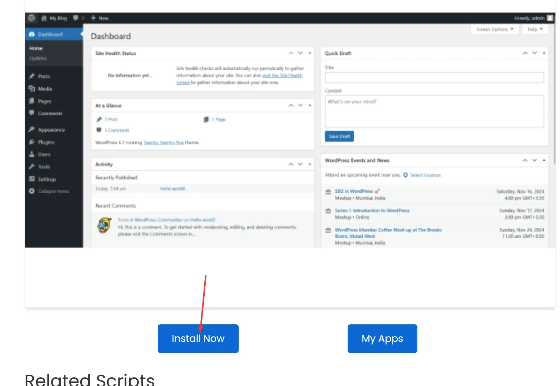Toggle the Site Health Status panel
Viewport: 560px width, 386px height.
pos(310,53)
